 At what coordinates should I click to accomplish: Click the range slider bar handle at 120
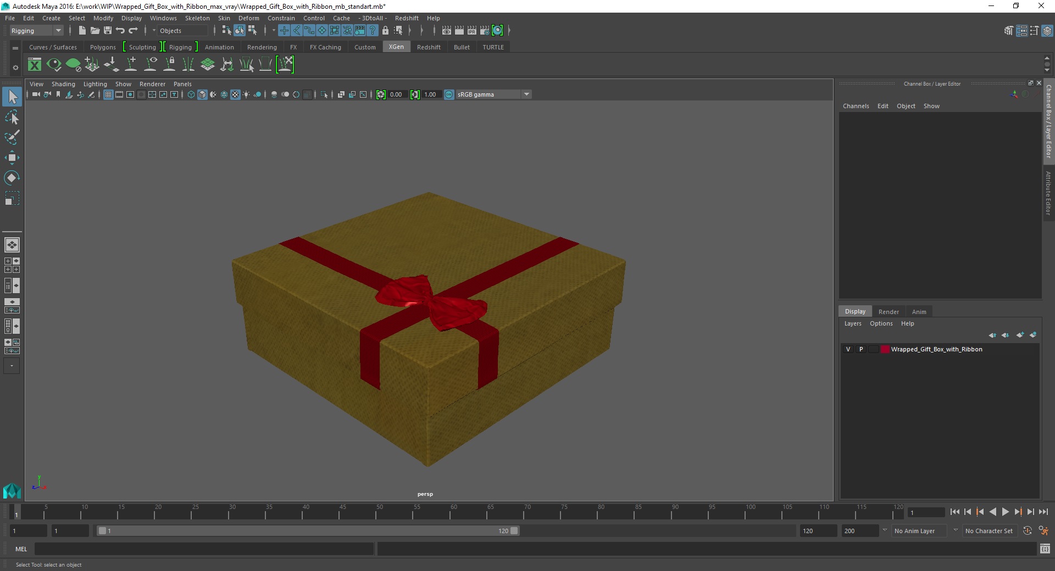pyautogui.click(x=514, y=531)
